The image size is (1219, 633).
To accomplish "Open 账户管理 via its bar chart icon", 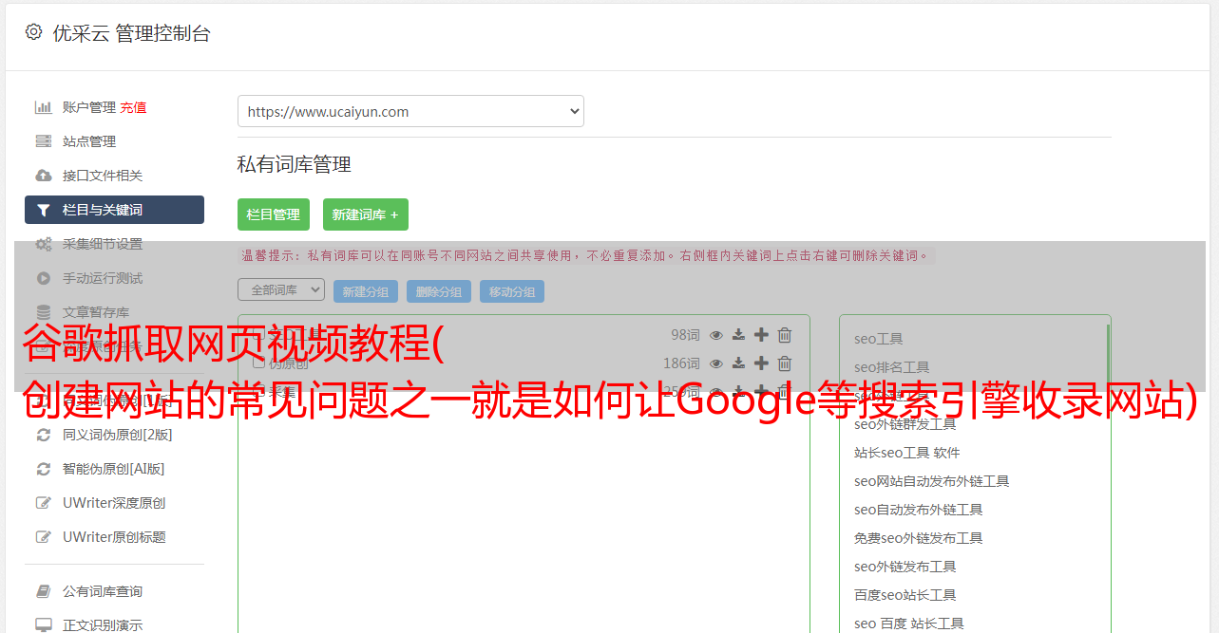I will pyautogui.click(x=44, y=107).
